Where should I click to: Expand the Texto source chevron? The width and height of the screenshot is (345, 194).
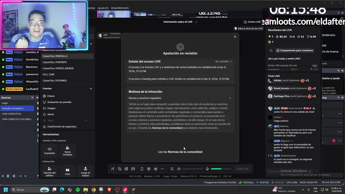[x=86, y=120]
